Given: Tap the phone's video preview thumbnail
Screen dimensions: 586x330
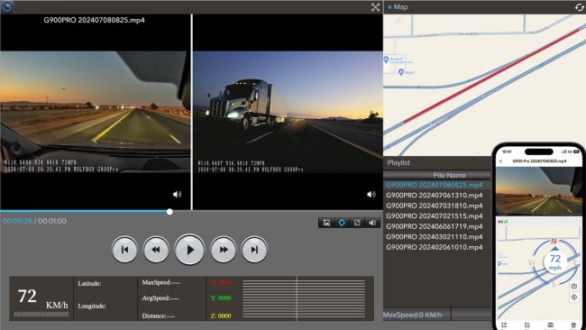Looking at the screenshot, I should pos(539,191).
